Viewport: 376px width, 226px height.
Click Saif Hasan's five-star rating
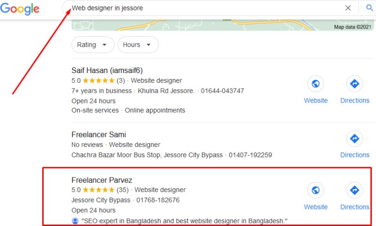click(98, 81)
